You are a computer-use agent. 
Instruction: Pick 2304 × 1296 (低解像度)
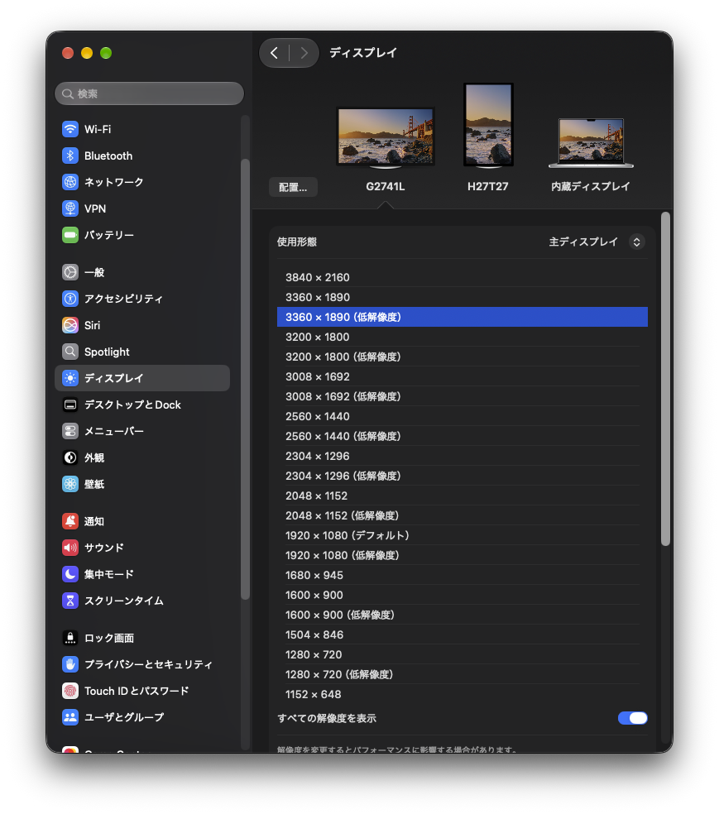coord(462,476)
